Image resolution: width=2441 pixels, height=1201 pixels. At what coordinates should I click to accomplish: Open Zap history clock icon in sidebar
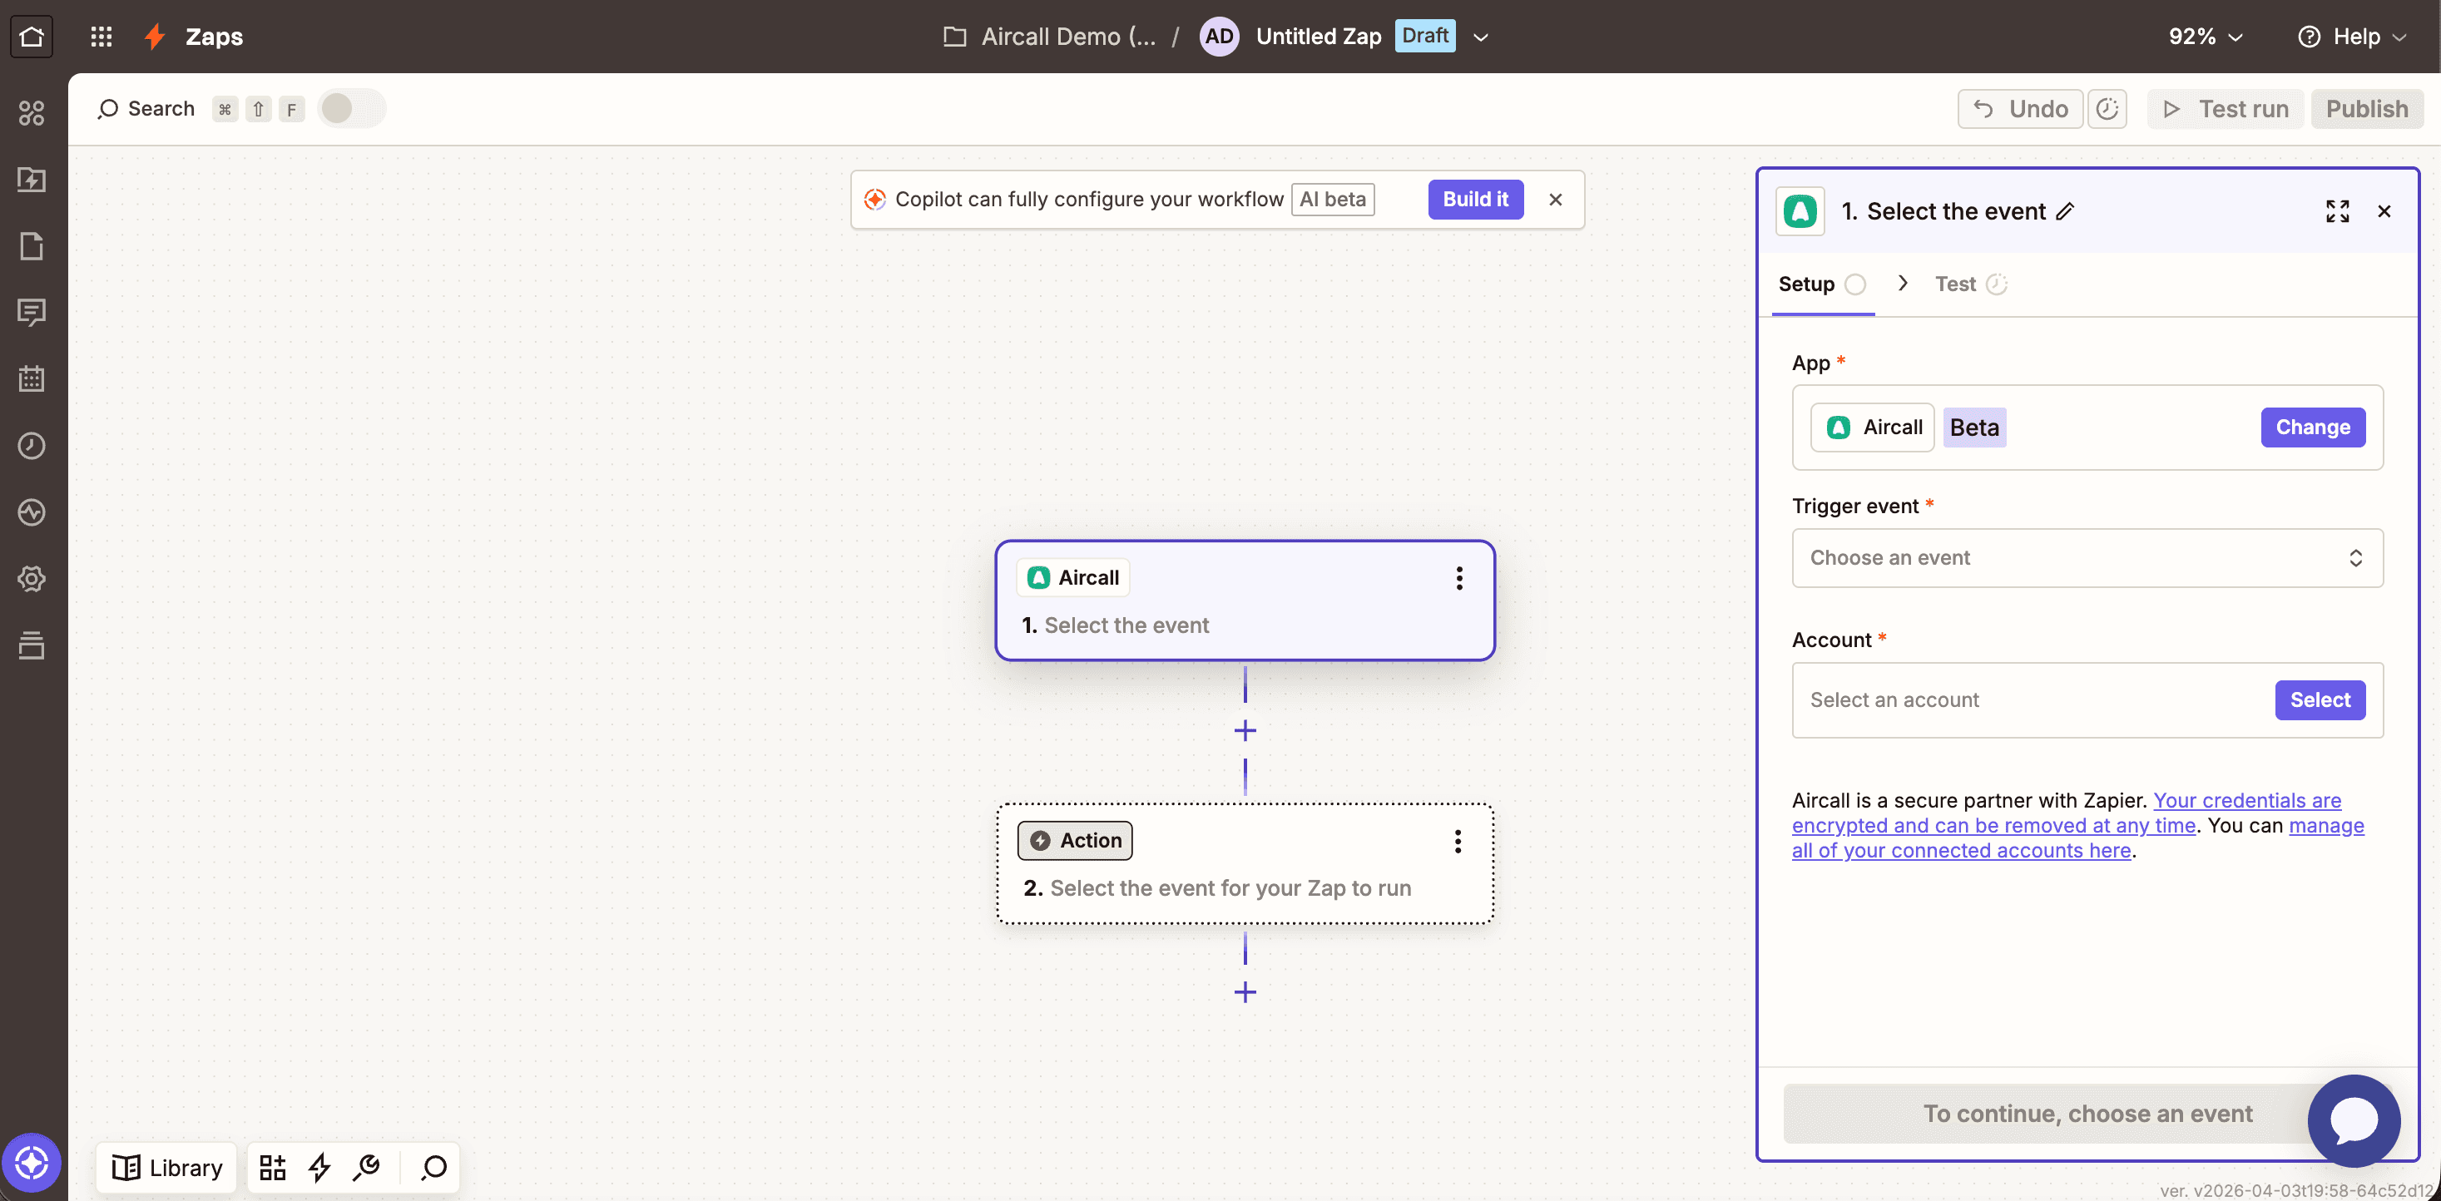32,445
